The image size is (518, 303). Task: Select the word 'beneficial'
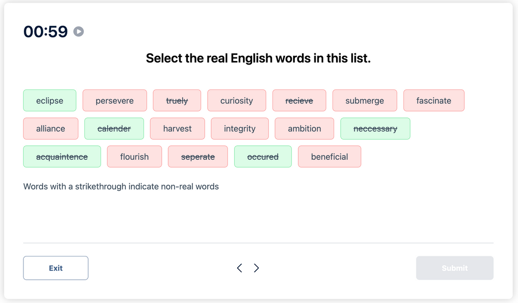point(329,156)
